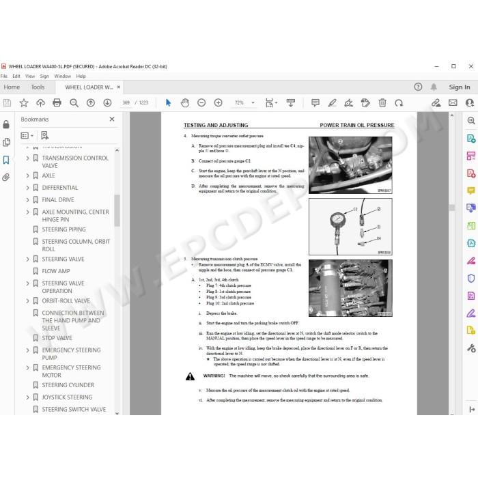Screen dimensions: 478x478
Task: Add a new bookmark icon in Bookmarks panel
Action: coord(45,135)
